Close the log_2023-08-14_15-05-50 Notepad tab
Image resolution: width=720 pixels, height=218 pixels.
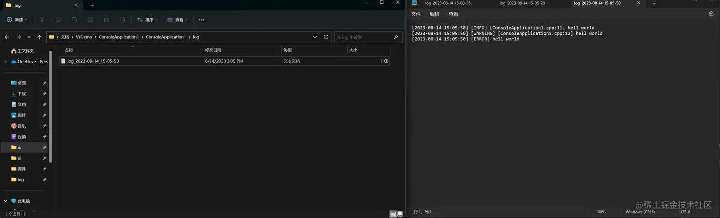click(x=639, y=3)
